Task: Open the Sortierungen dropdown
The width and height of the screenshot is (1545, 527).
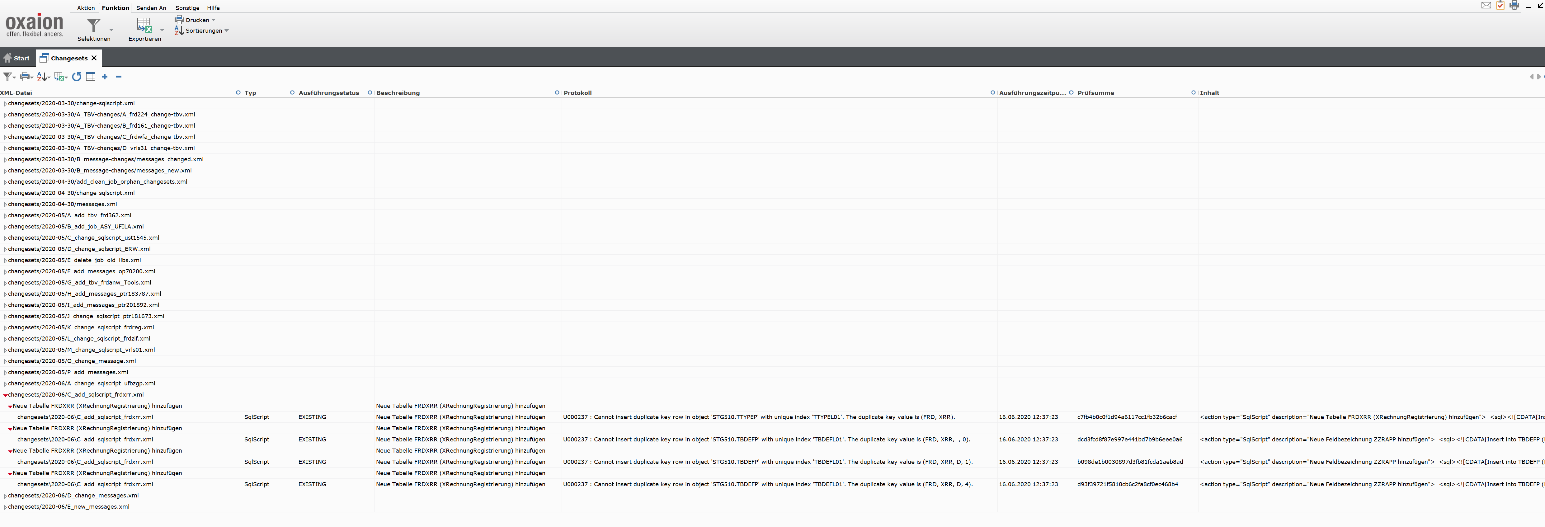Action: coord(226,31)
